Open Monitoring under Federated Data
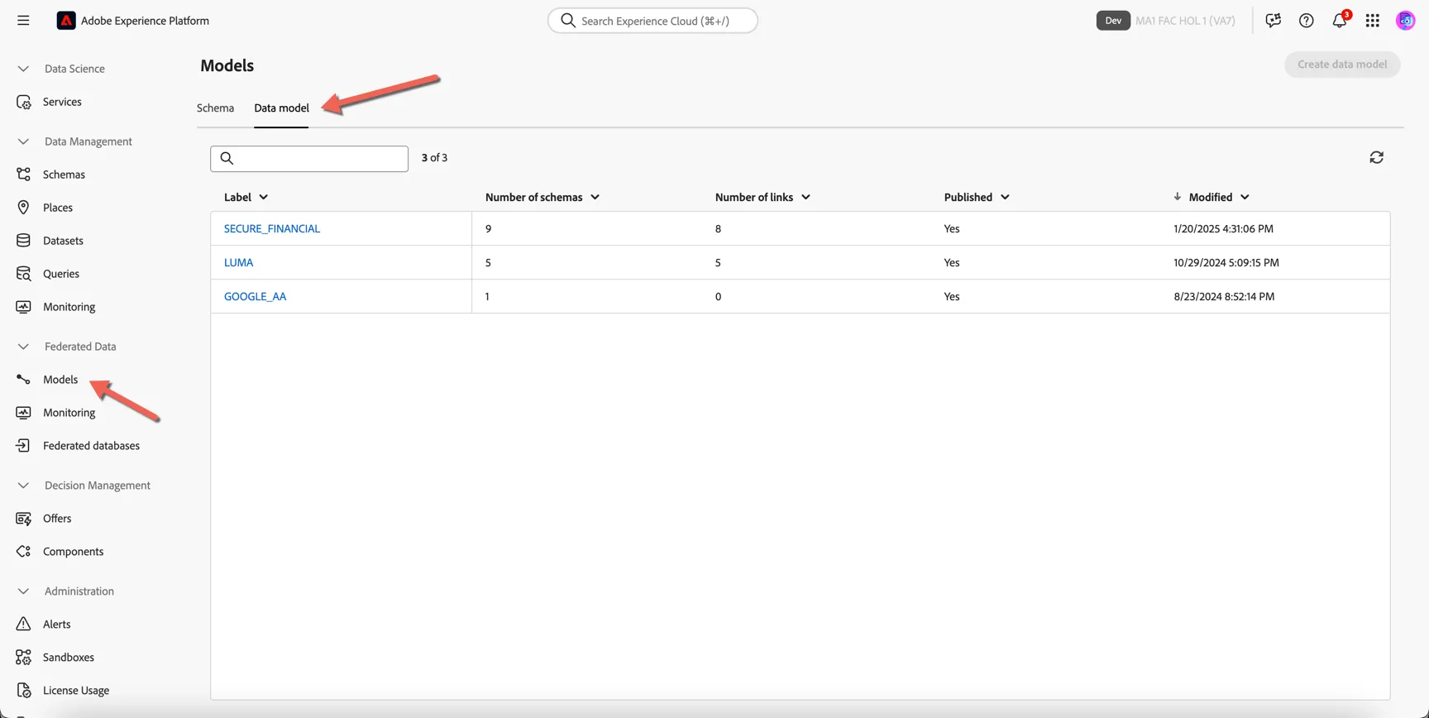This screenshot has width=1429, height=718. pyautogui.click(x=69, y=413)
